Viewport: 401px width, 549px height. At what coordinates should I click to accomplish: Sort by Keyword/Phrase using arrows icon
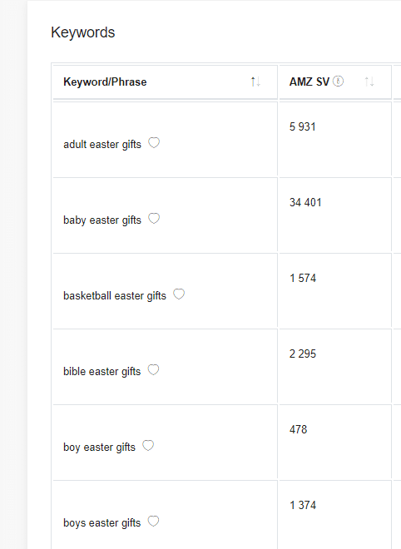[255, 82]
